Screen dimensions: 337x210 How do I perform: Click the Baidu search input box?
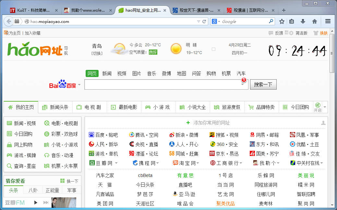click(x=166, y=84)
